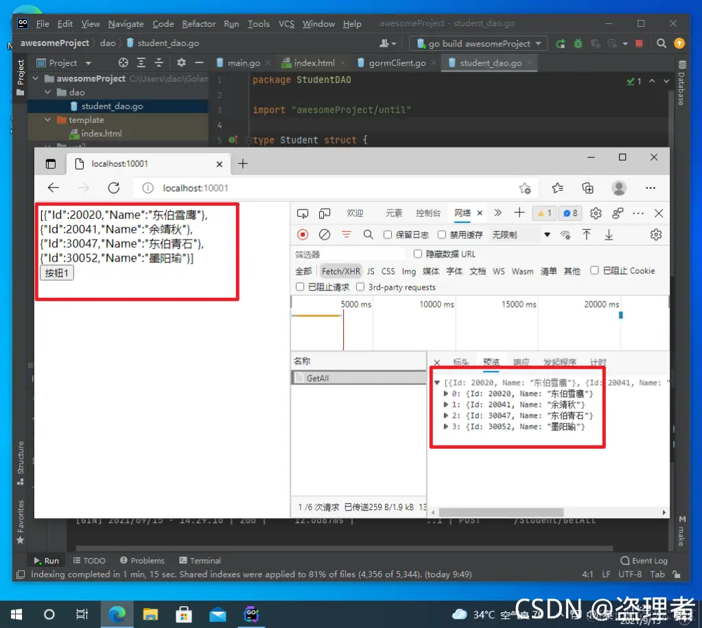Check the 已阻止 Cookie box
This screenshot has height=628, width=702.
coord(594,270)
